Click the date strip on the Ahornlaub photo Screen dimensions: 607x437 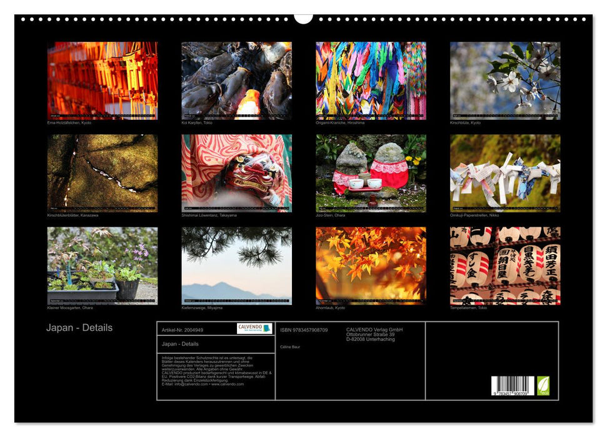click(372, 300)
